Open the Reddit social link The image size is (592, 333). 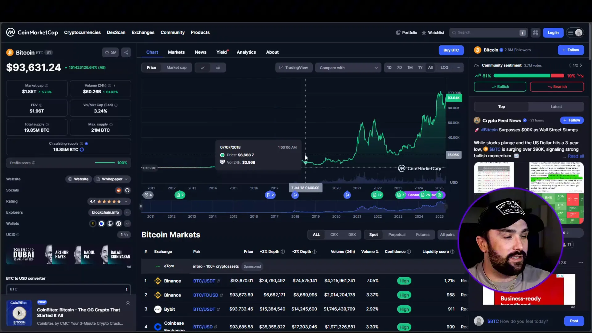(119, 190)
